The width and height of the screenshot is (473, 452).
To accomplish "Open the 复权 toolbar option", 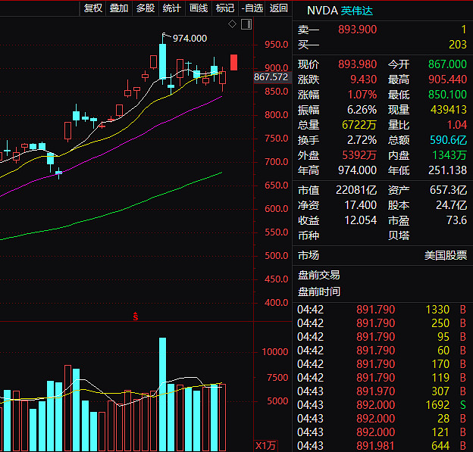I will tap(93, 8).
